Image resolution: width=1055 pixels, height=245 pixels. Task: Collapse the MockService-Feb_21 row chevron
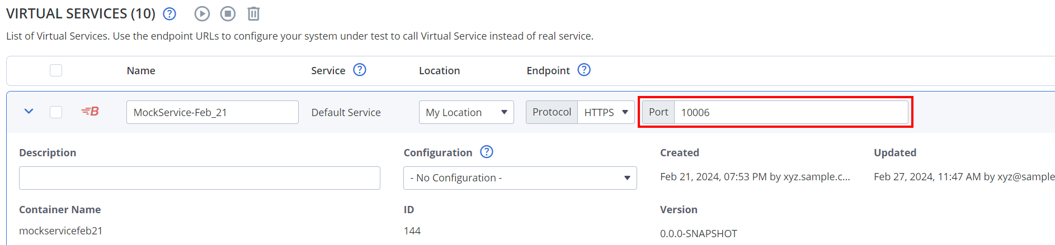click(x=29, y=112)
